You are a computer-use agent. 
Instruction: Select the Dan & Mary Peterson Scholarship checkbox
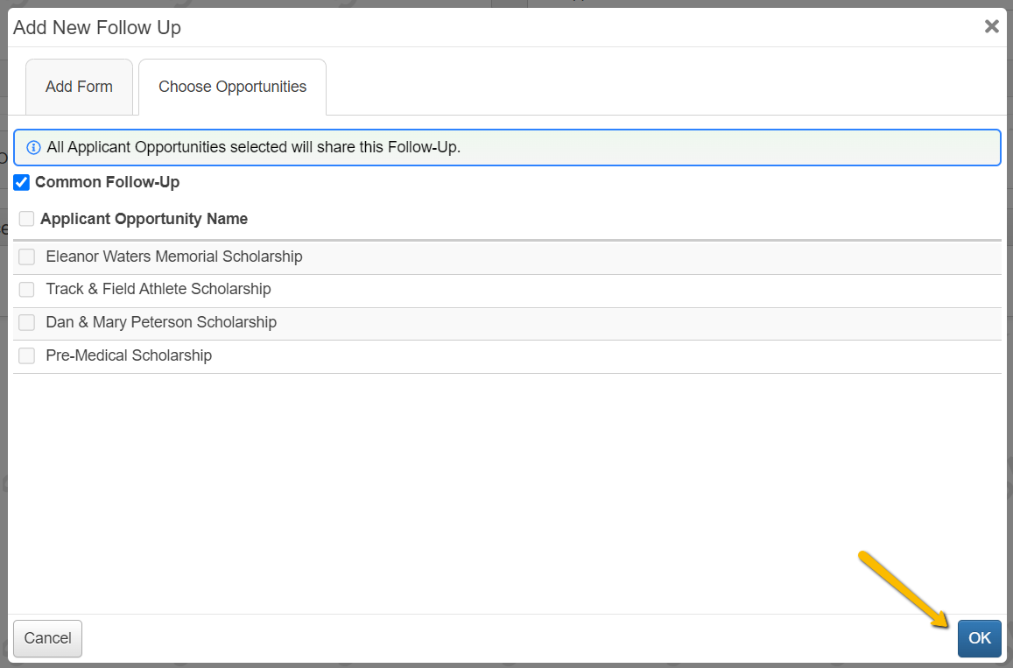[x=26, y=322]
